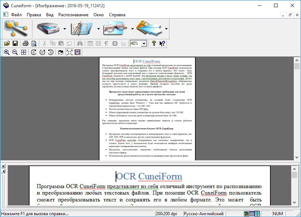
Task: Open dropdown arrow next to glasses icon
Action: [x=132, y=29]
